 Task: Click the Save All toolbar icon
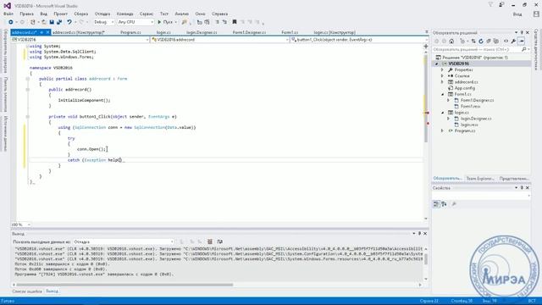(x=59, y=22)
